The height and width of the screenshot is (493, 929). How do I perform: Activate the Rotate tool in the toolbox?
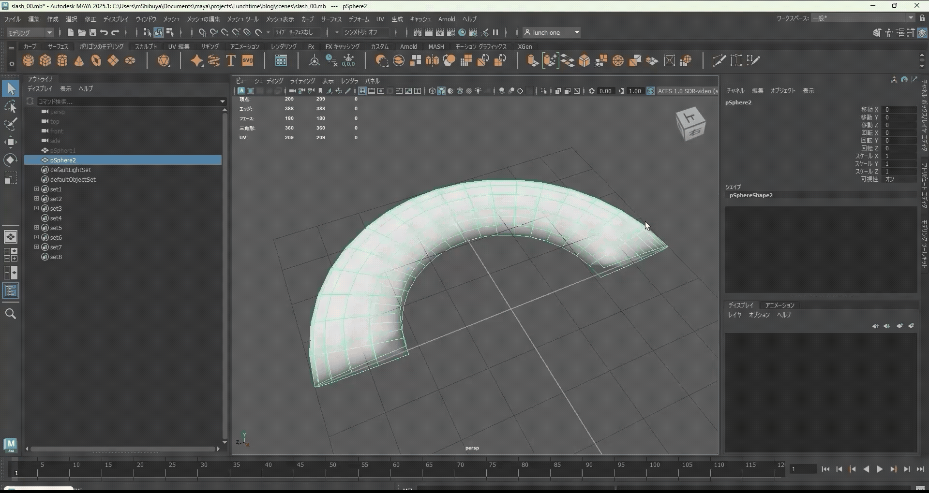(11, 160)
